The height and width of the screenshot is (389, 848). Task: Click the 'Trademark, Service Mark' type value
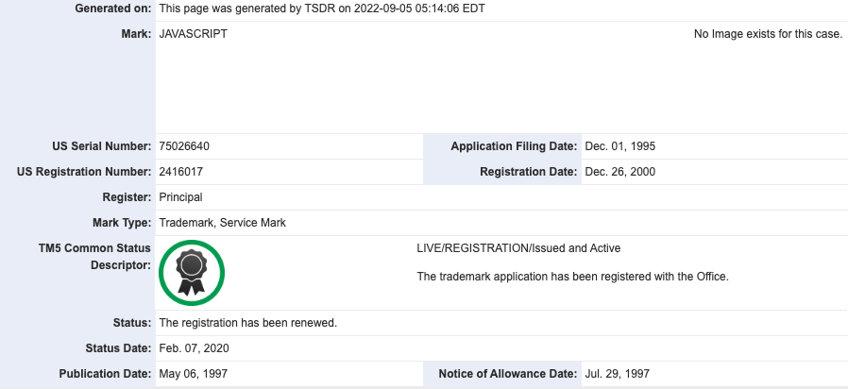pos(223,223)
